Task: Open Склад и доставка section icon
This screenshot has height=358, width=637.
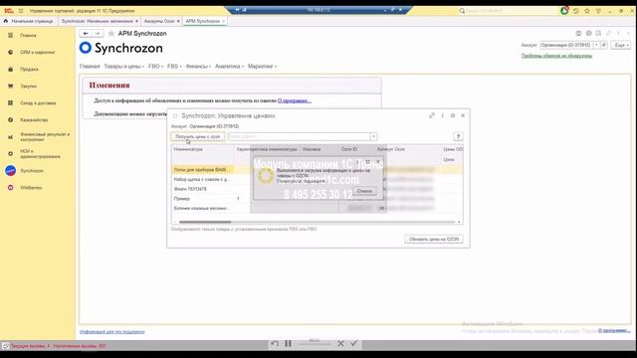Action: pos(11,103)
